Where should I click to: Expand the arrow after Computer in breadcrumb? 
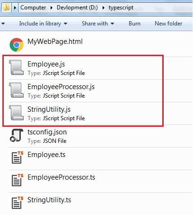(x=52, y=8)
